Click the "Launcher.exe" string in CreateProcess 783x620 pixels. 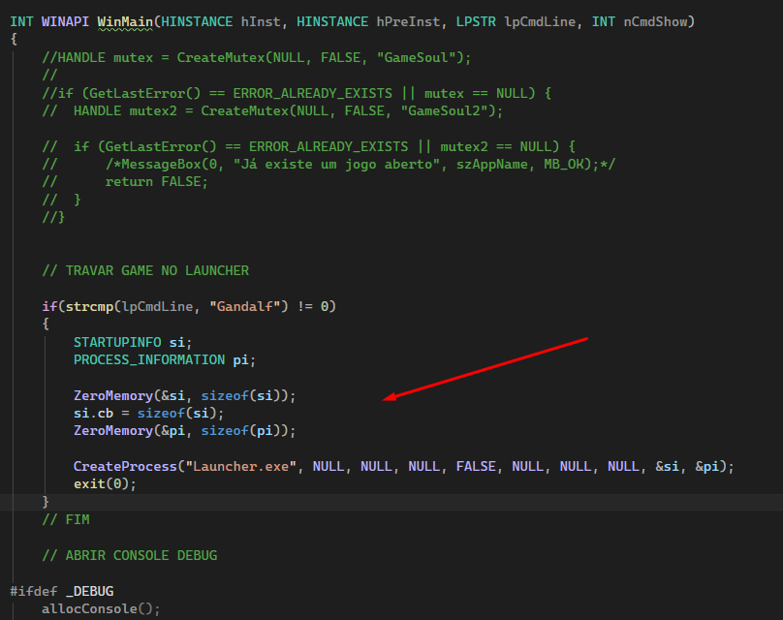point(239,466)
